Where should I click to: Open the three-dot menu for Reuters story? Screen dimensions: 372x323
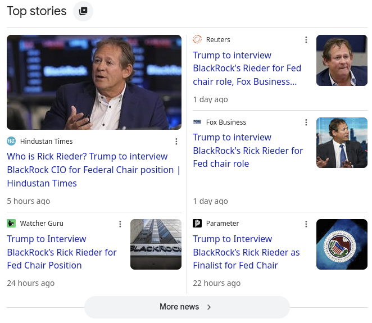[x=306, y=40]
